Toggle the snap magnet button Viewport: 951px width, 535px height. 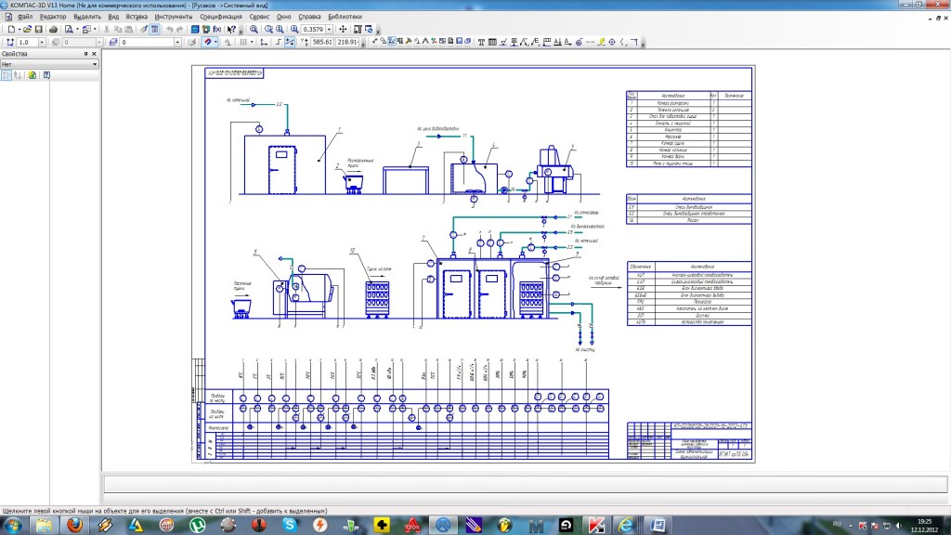coord(208,42)
